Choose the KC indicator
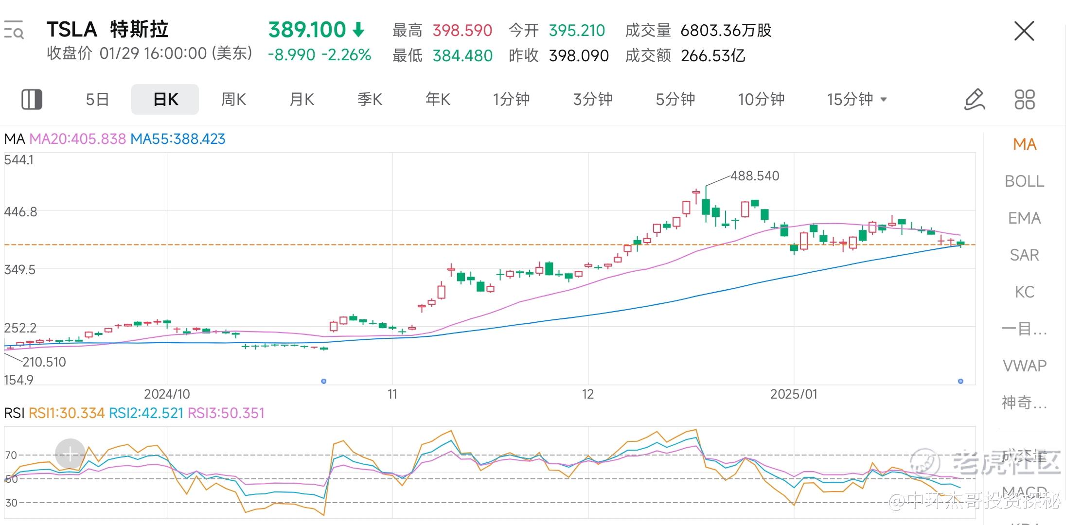 click(x=1025, y=292)
